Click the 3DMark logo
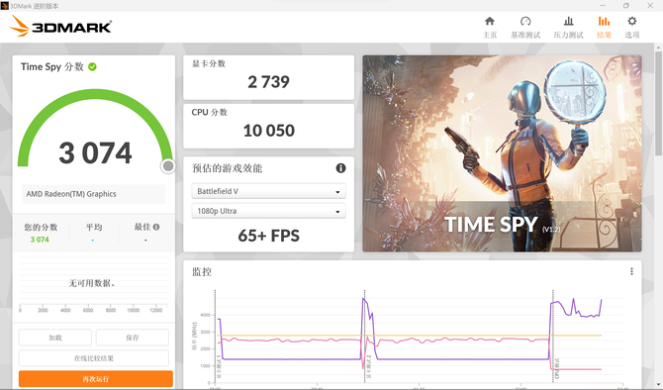This screenshot has height=390, width=663. (x=60, y=26)
